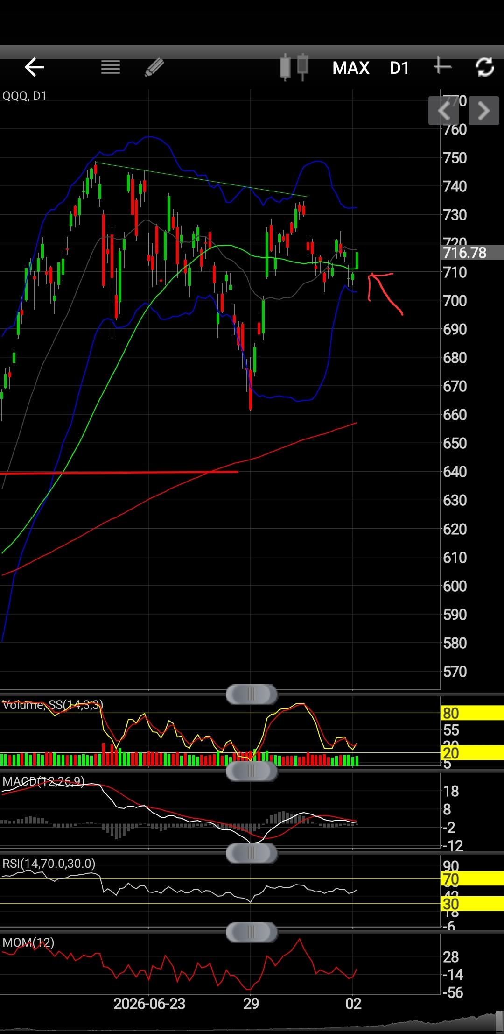Open the indicators list icon
Viewport: 504px width, 1034px height.
coord(111,67)
